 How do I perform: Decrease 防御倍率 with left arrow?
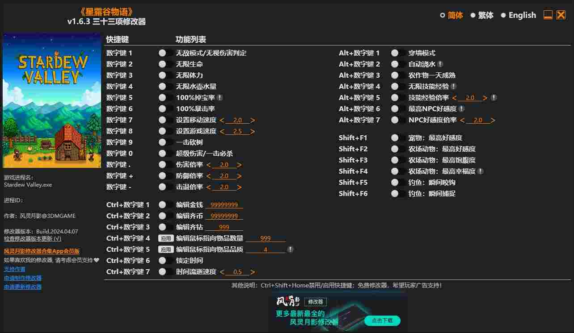208,176
